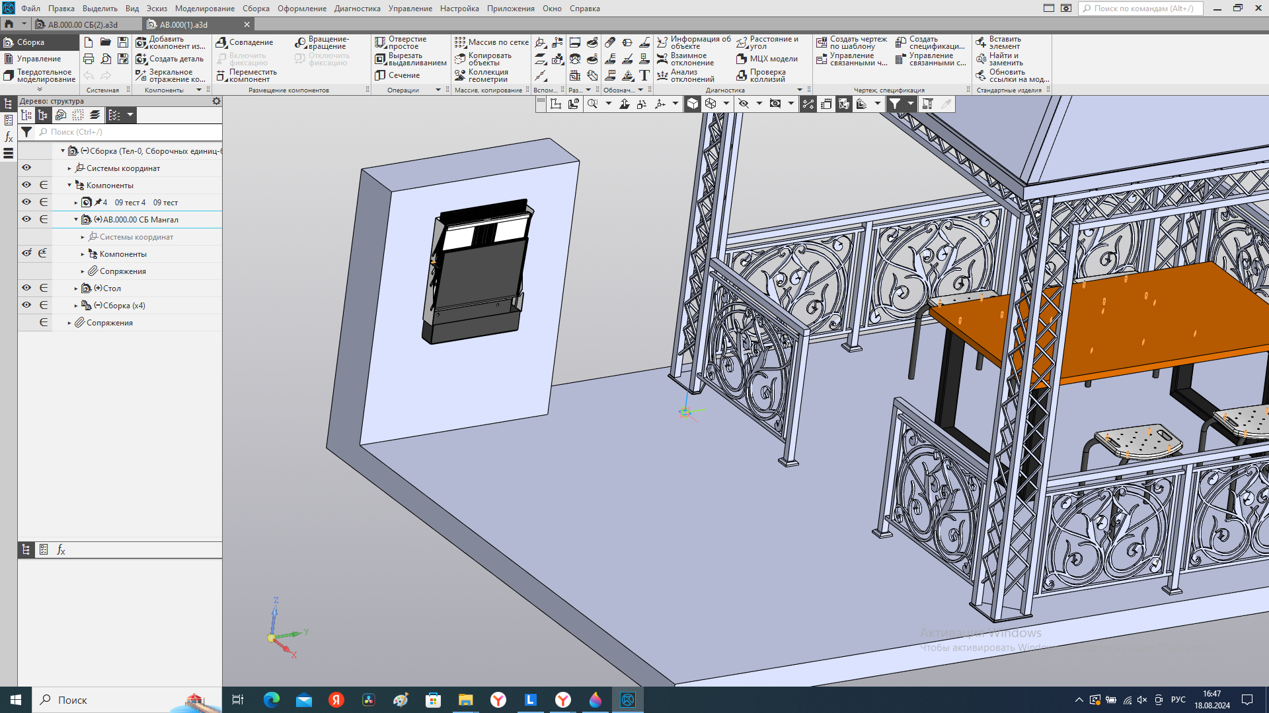Open the Диагностика menu

click(357, 9)
